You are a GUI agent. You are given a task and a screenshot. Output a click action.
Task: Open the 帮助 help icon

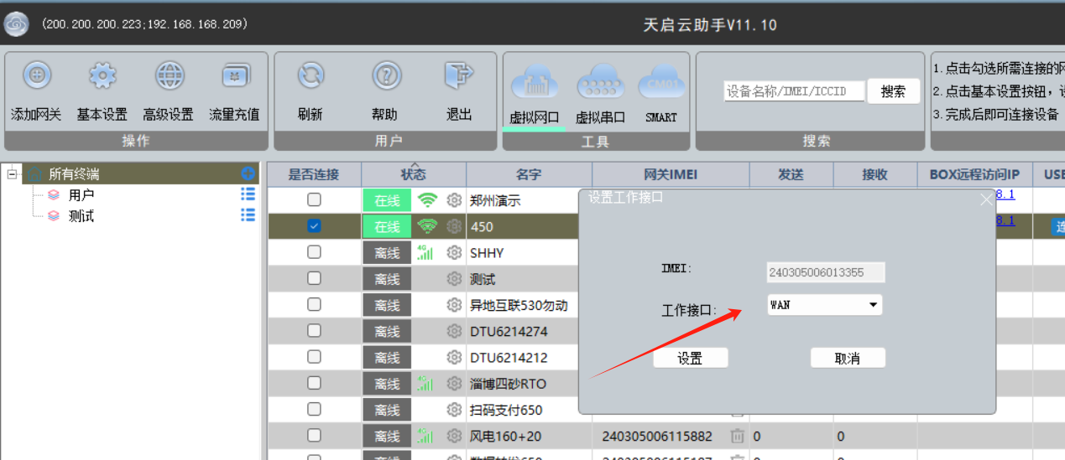[385, 76]
